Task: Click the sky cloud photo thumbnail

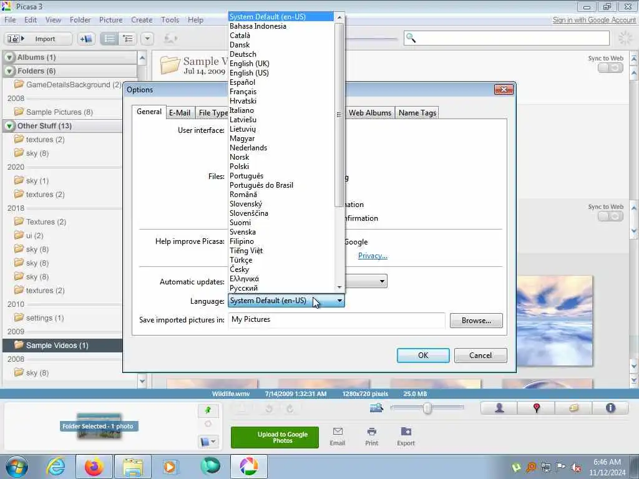Action: 555,321
